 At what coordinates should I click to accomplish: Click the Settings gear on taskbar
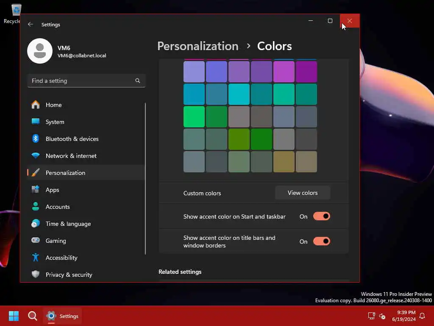coord(51,316)
